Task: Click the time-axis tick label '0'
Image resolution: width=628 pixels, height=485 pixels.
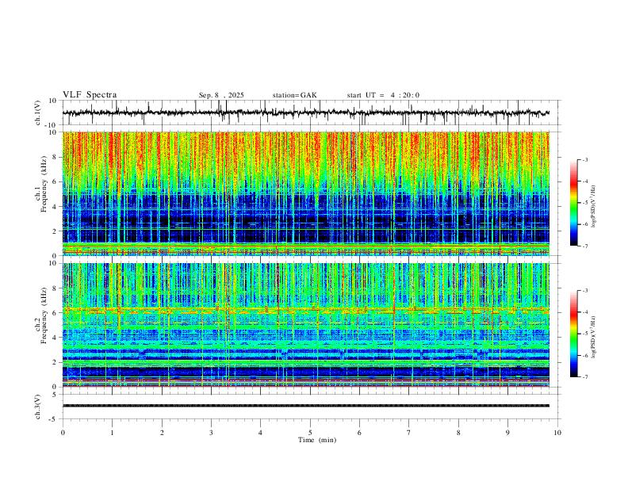Action: tap(63, 433)
